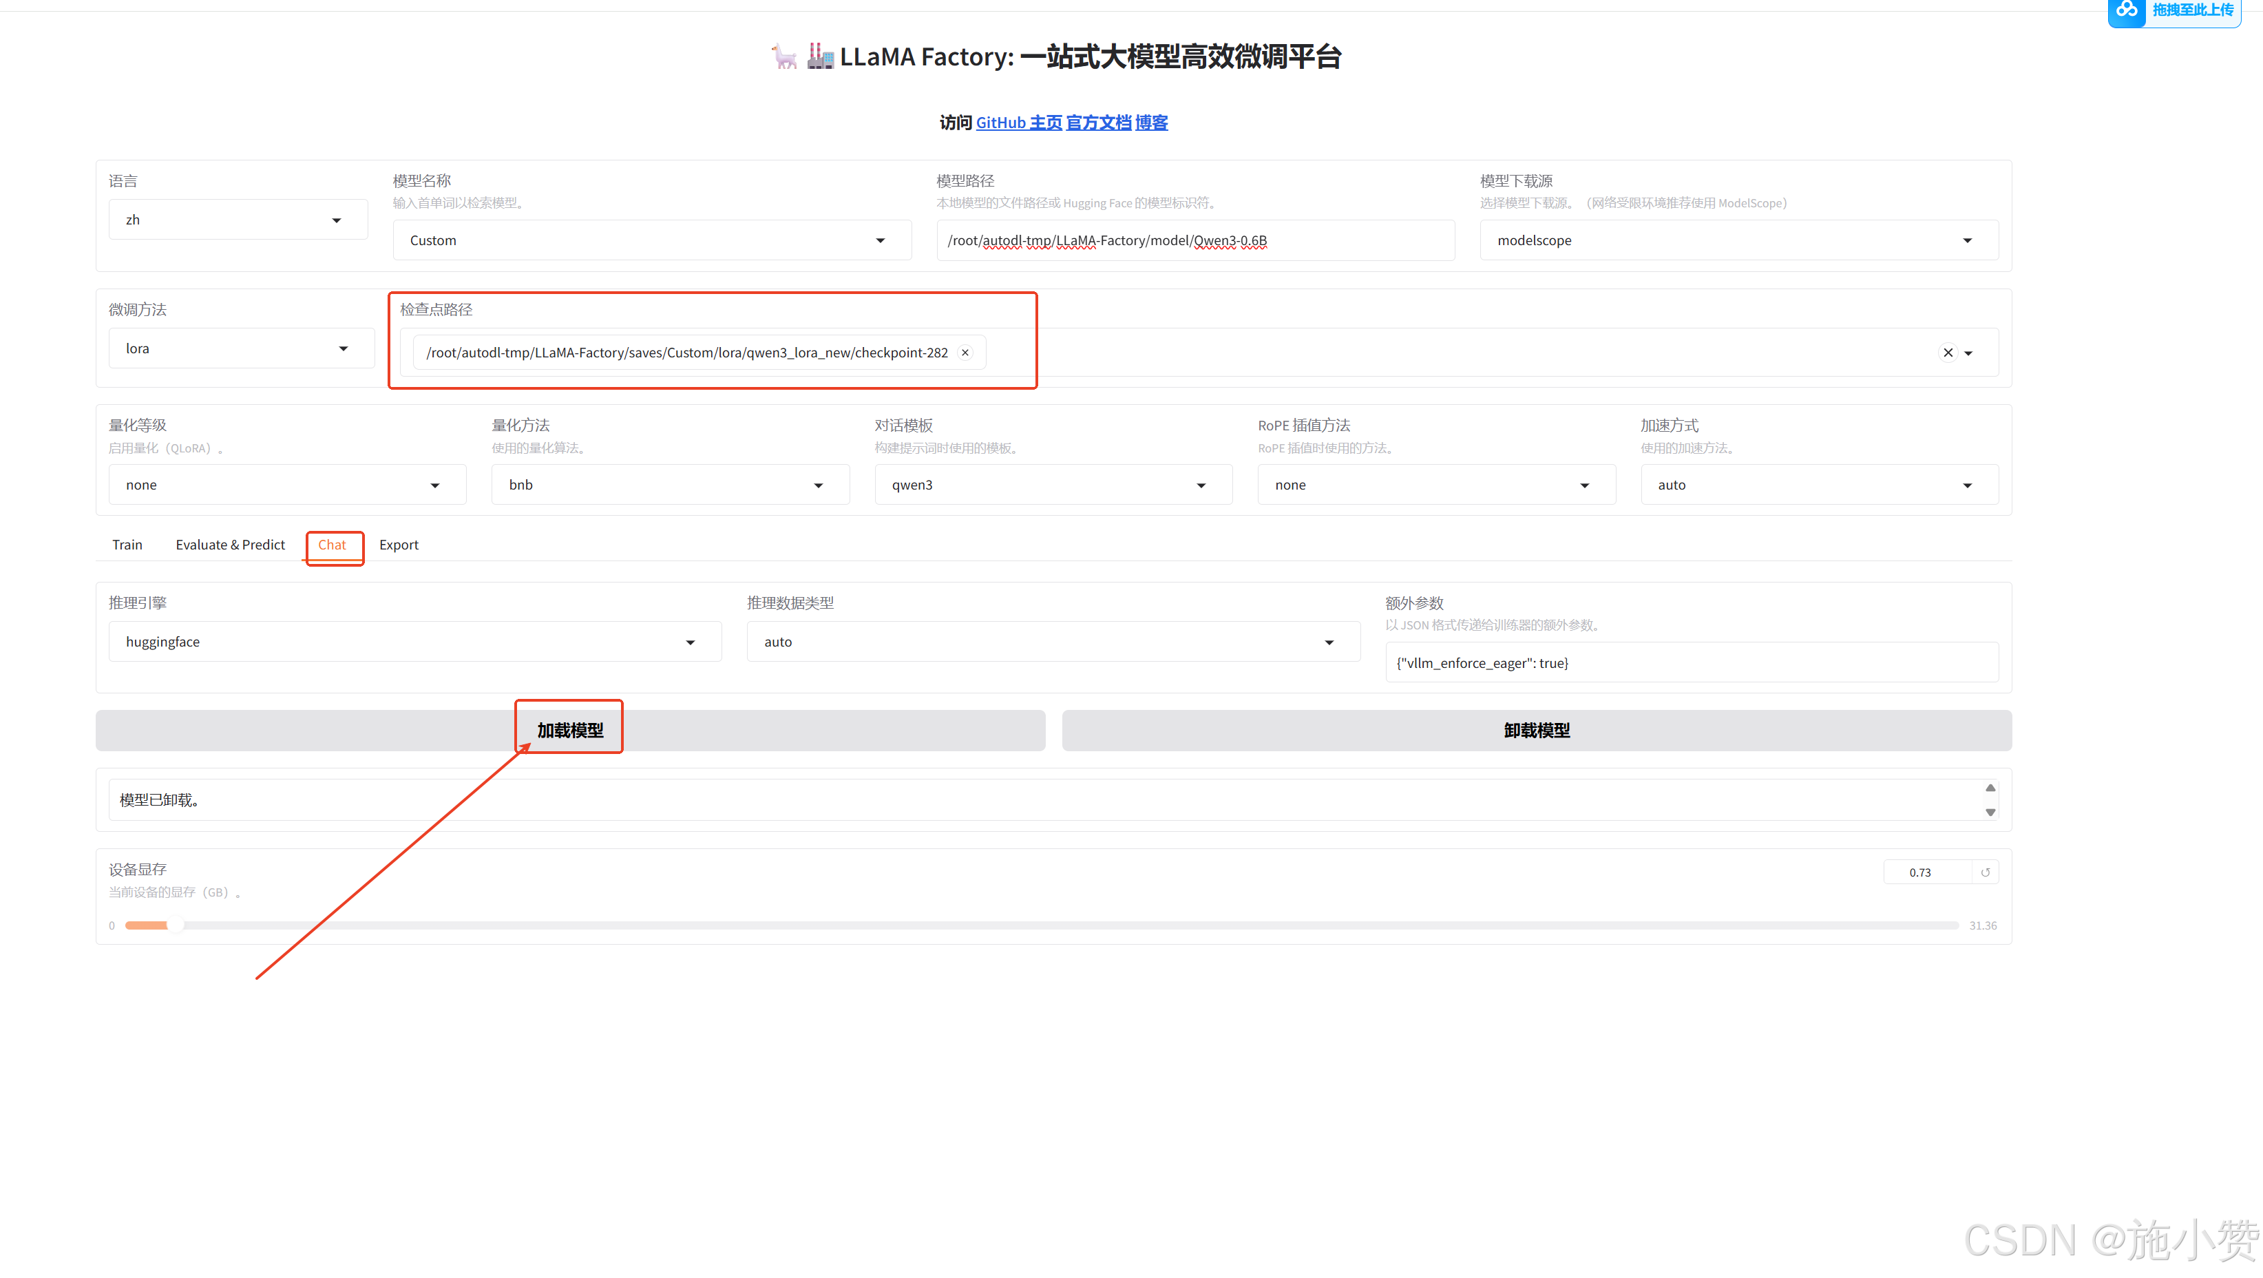
Task: Expand the inference data type dropdown
Action: tap(1053, 642)
